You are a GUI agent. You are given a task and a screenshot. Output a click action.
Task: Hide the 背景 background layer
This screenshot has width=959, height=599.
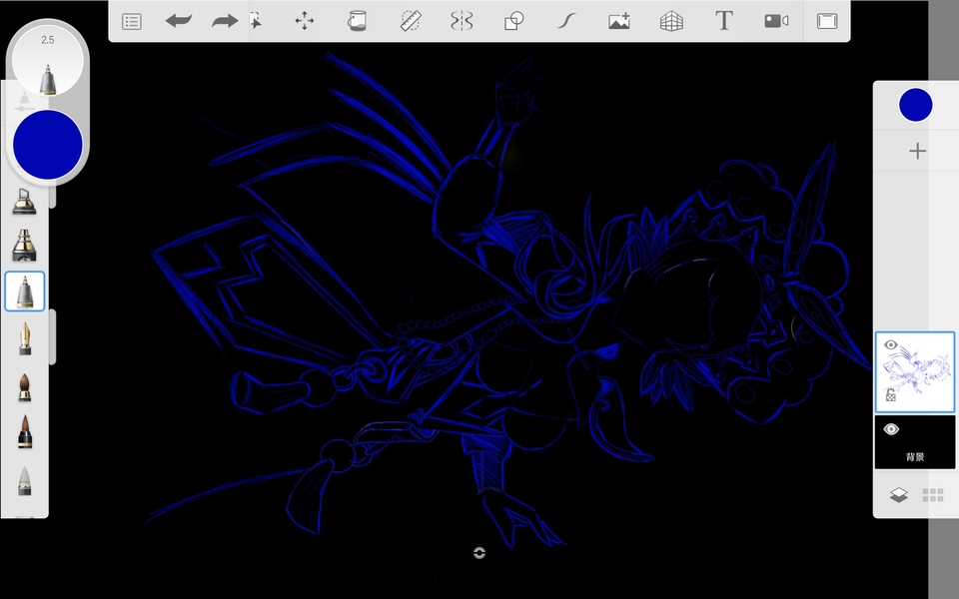(891, 429)
